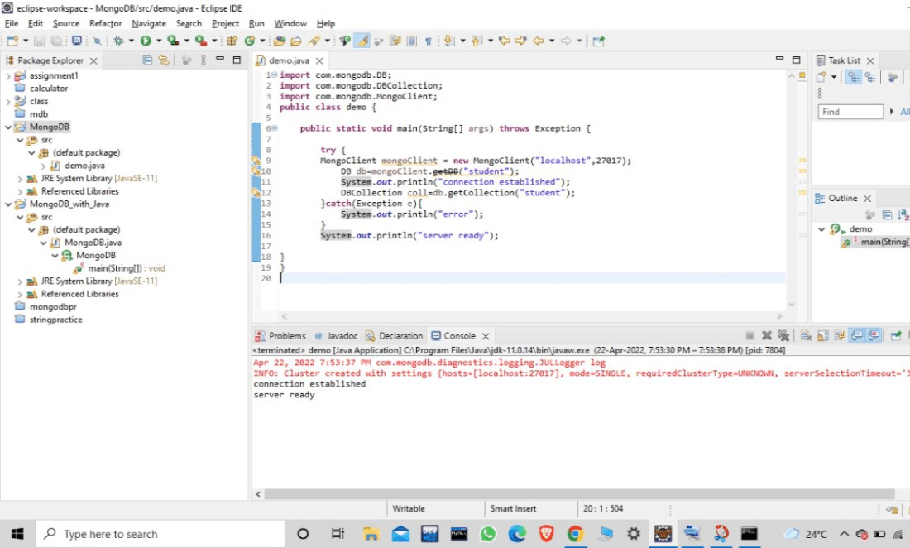Toggle Mark Occurrences highlighter in toolbar
910x548 pixels.
pyautogui.click(x=362, y=41)
